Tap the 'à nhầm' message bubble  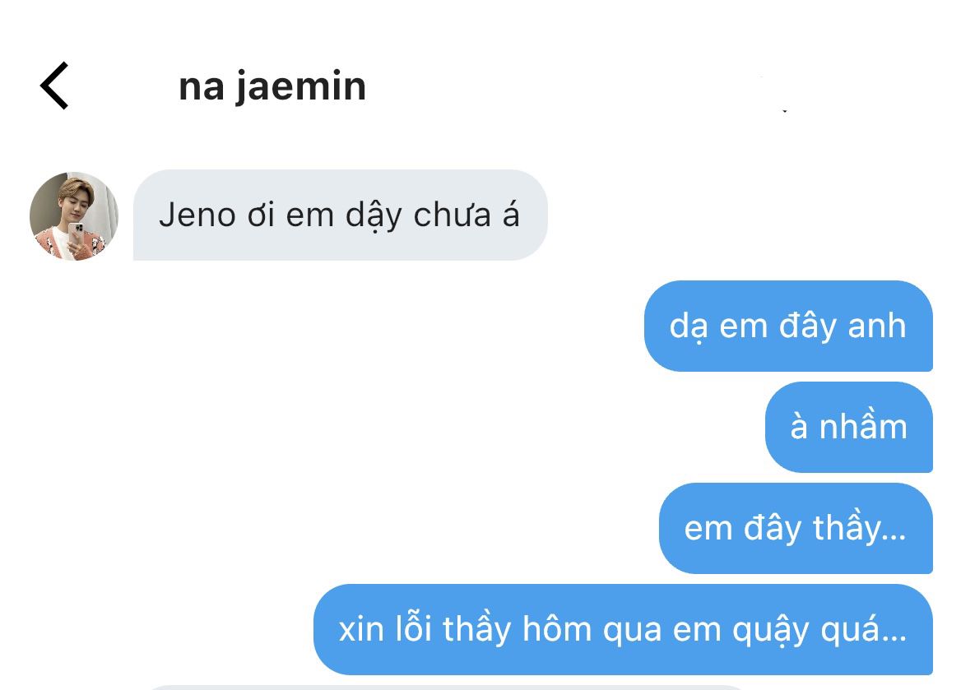849,427
